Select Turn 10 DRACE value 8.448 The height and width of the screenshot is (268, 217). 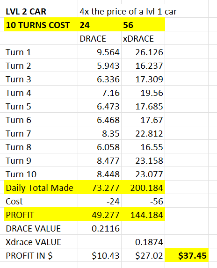100,174
